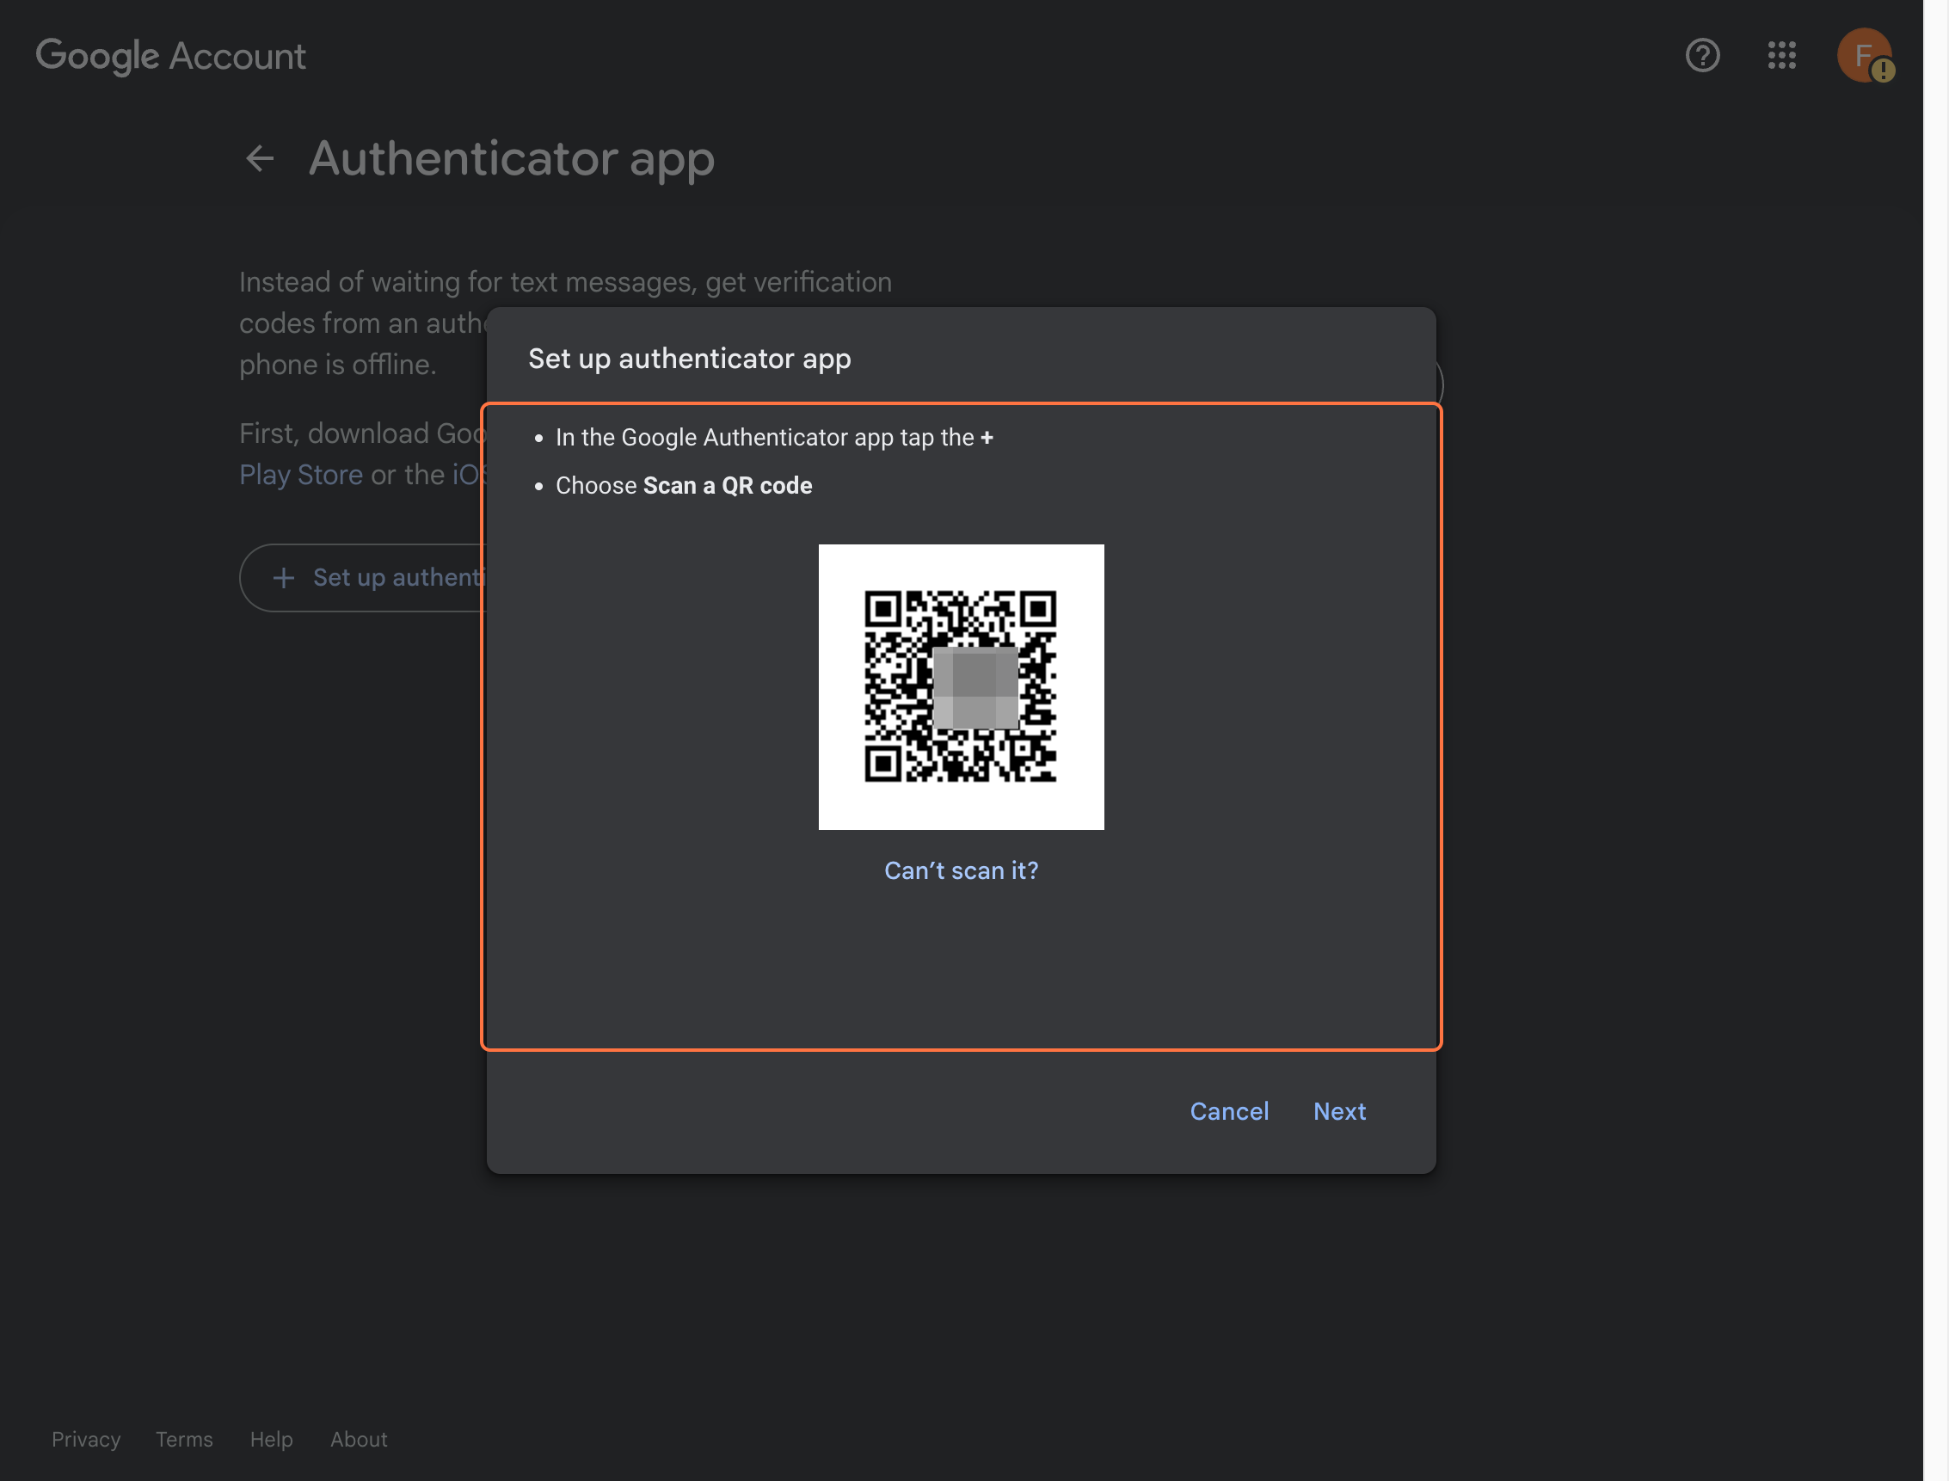Open the Google apps grid

tap(1781, 56)
